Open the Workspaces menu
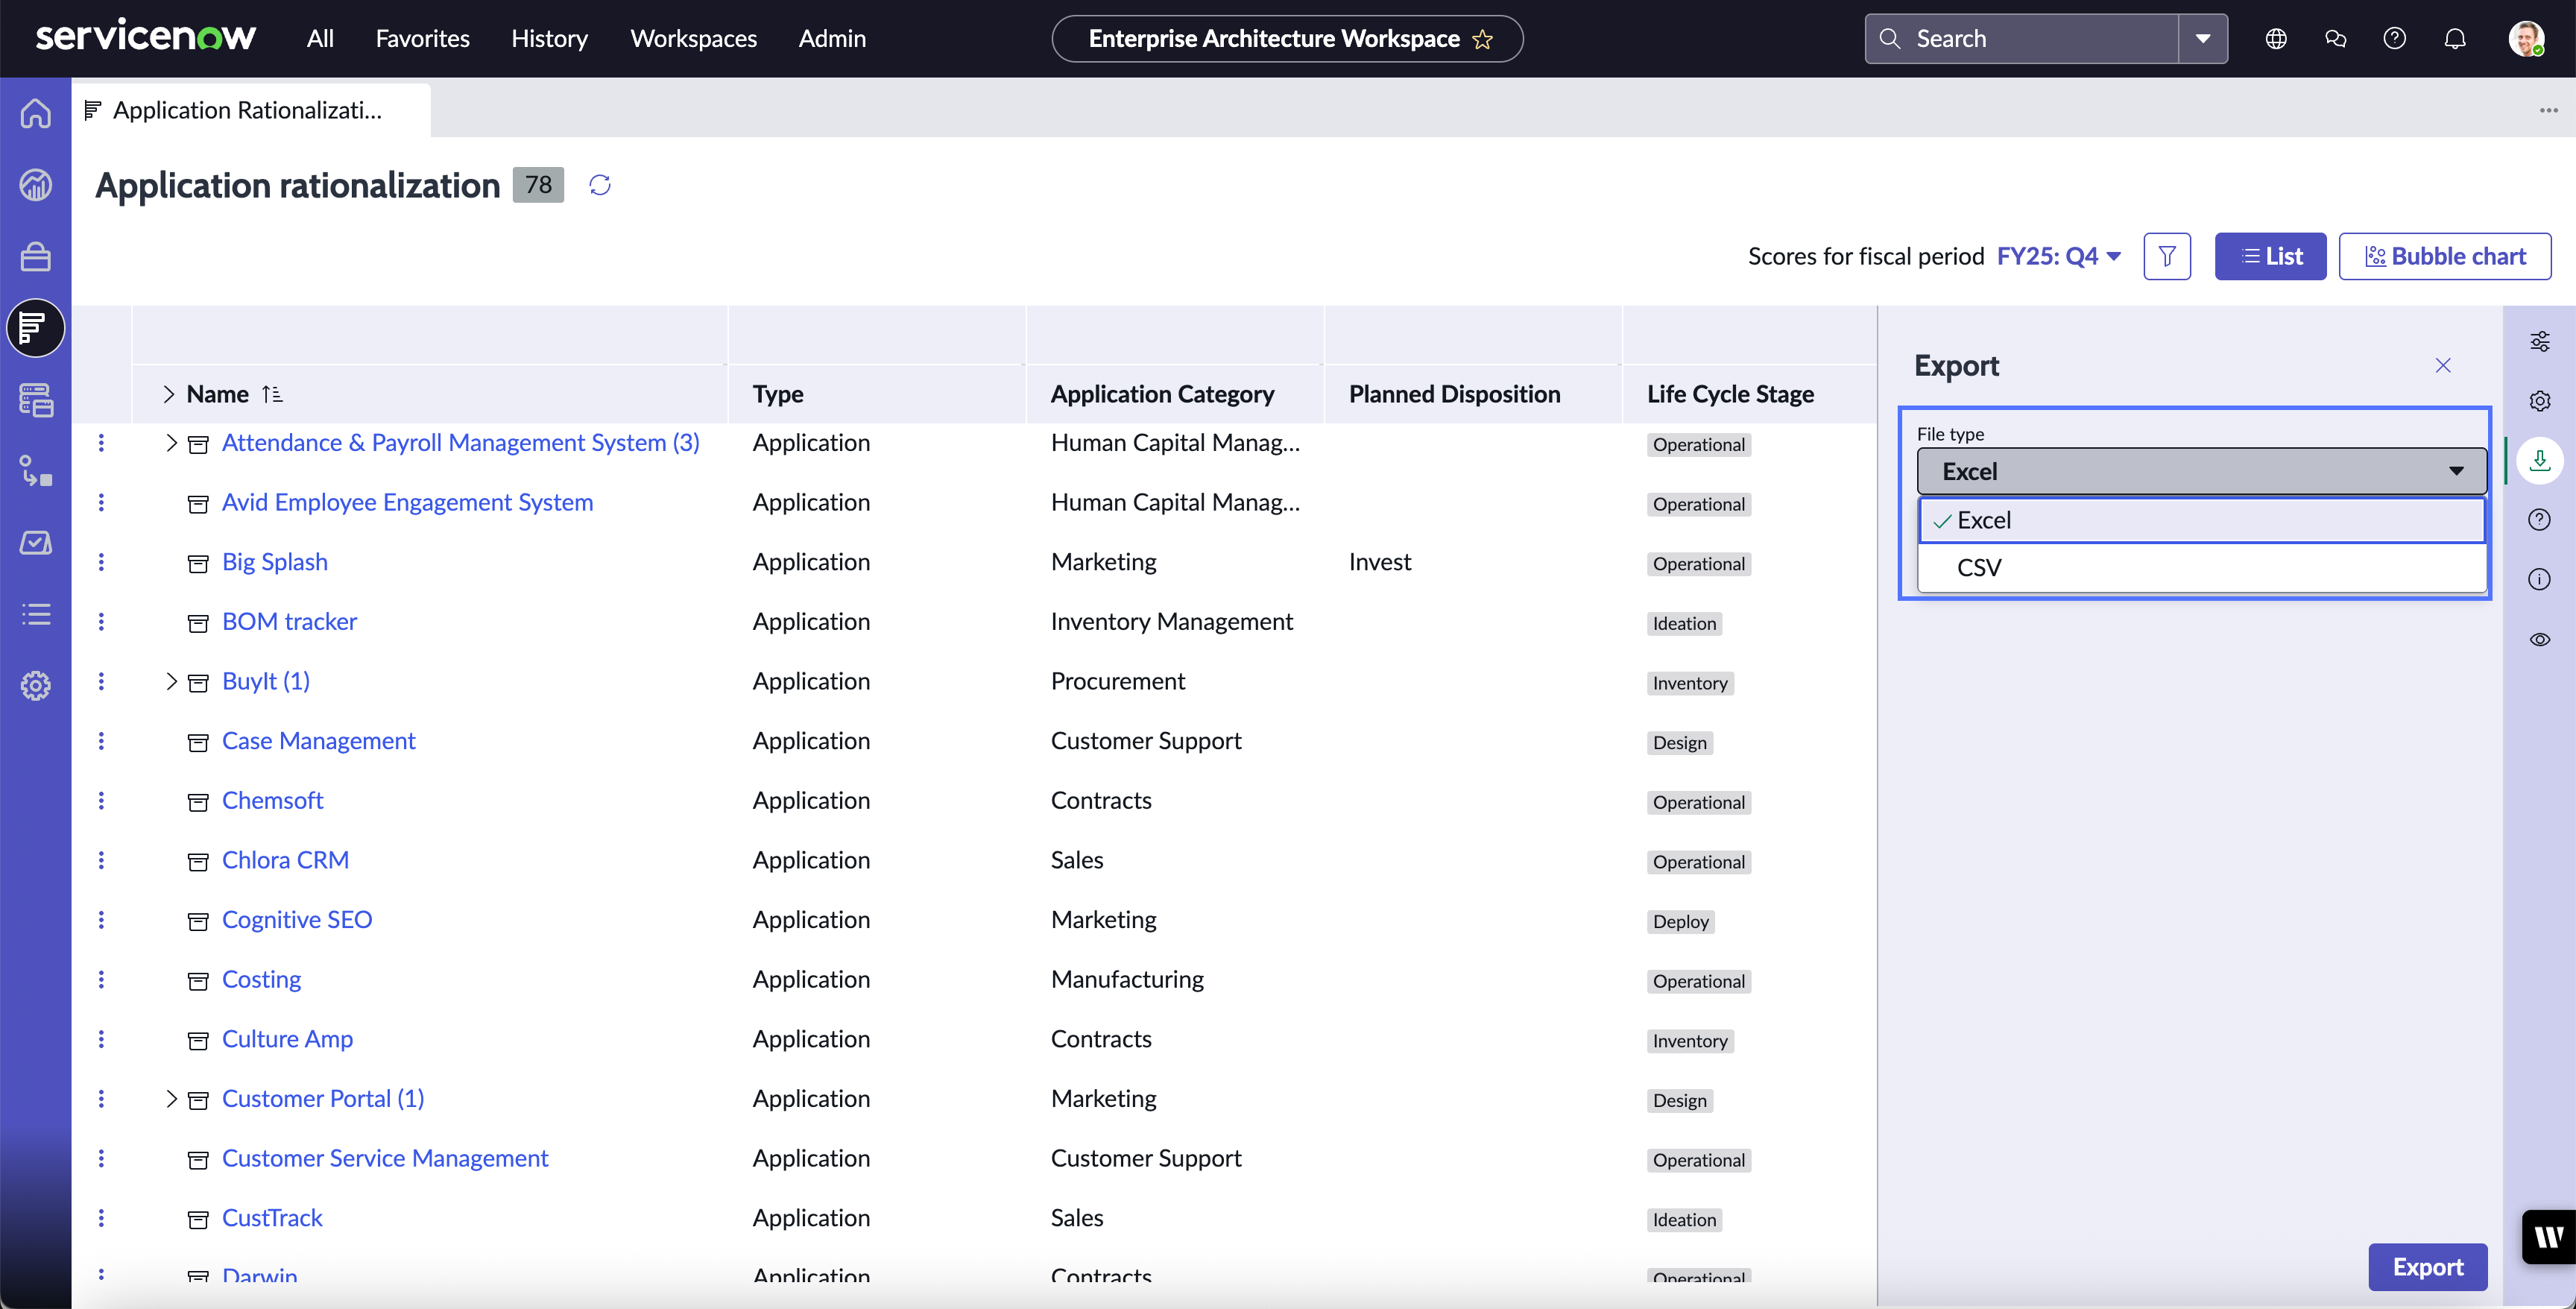The image size is (2576, 1309). pos(693,39)
